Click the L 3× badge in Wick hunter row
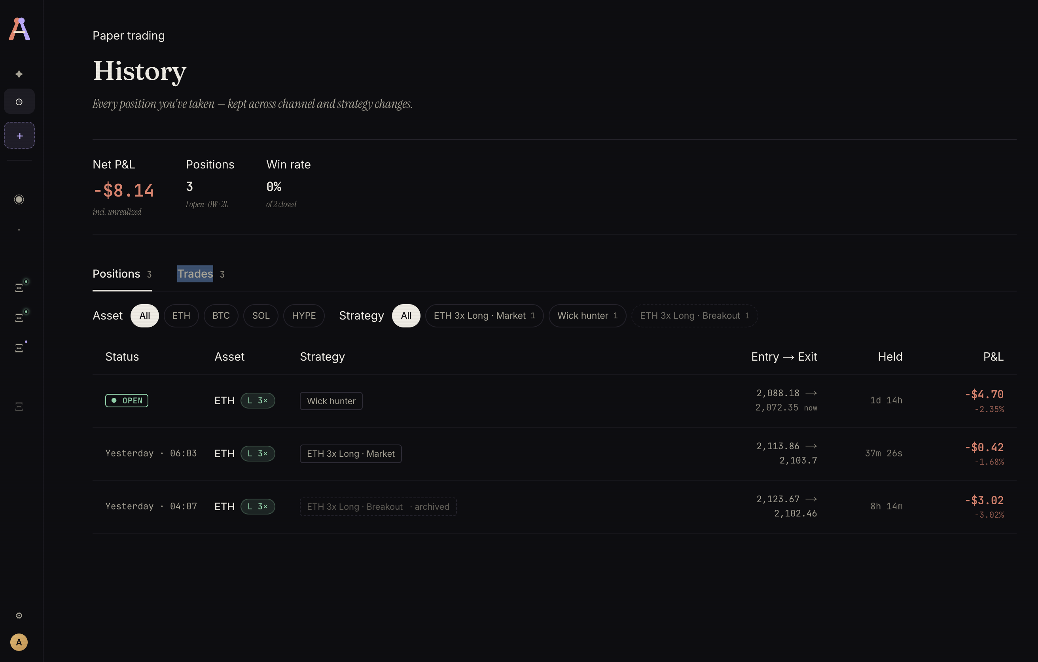The width and height of the screenshot is (1038, 662). click(258, 400)
